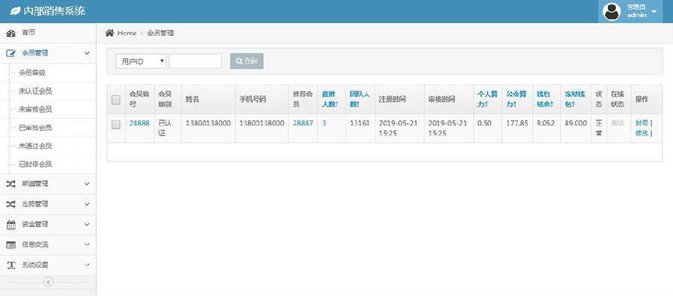Tick the checkbox for member 28888
673x296 pixels.
(x=116, y=125)
